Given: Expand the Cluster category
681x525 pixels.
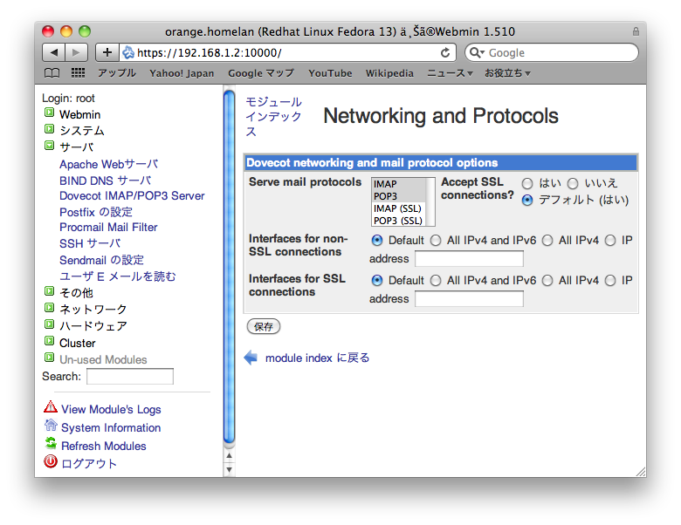Looking at the screenshot, I should tap(50, 342).
